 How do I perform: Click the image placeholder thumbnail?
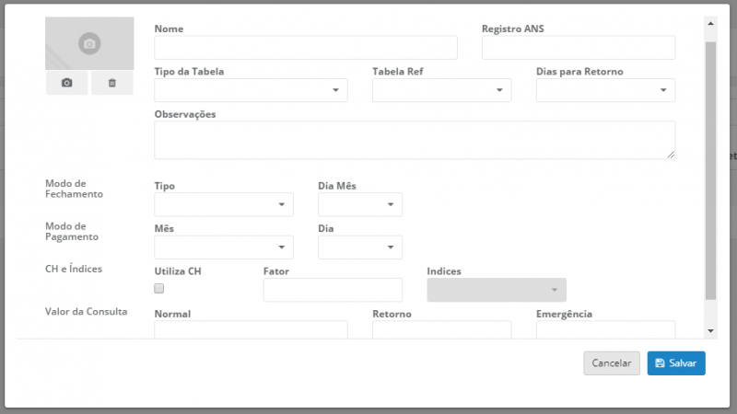pos(88,43)
